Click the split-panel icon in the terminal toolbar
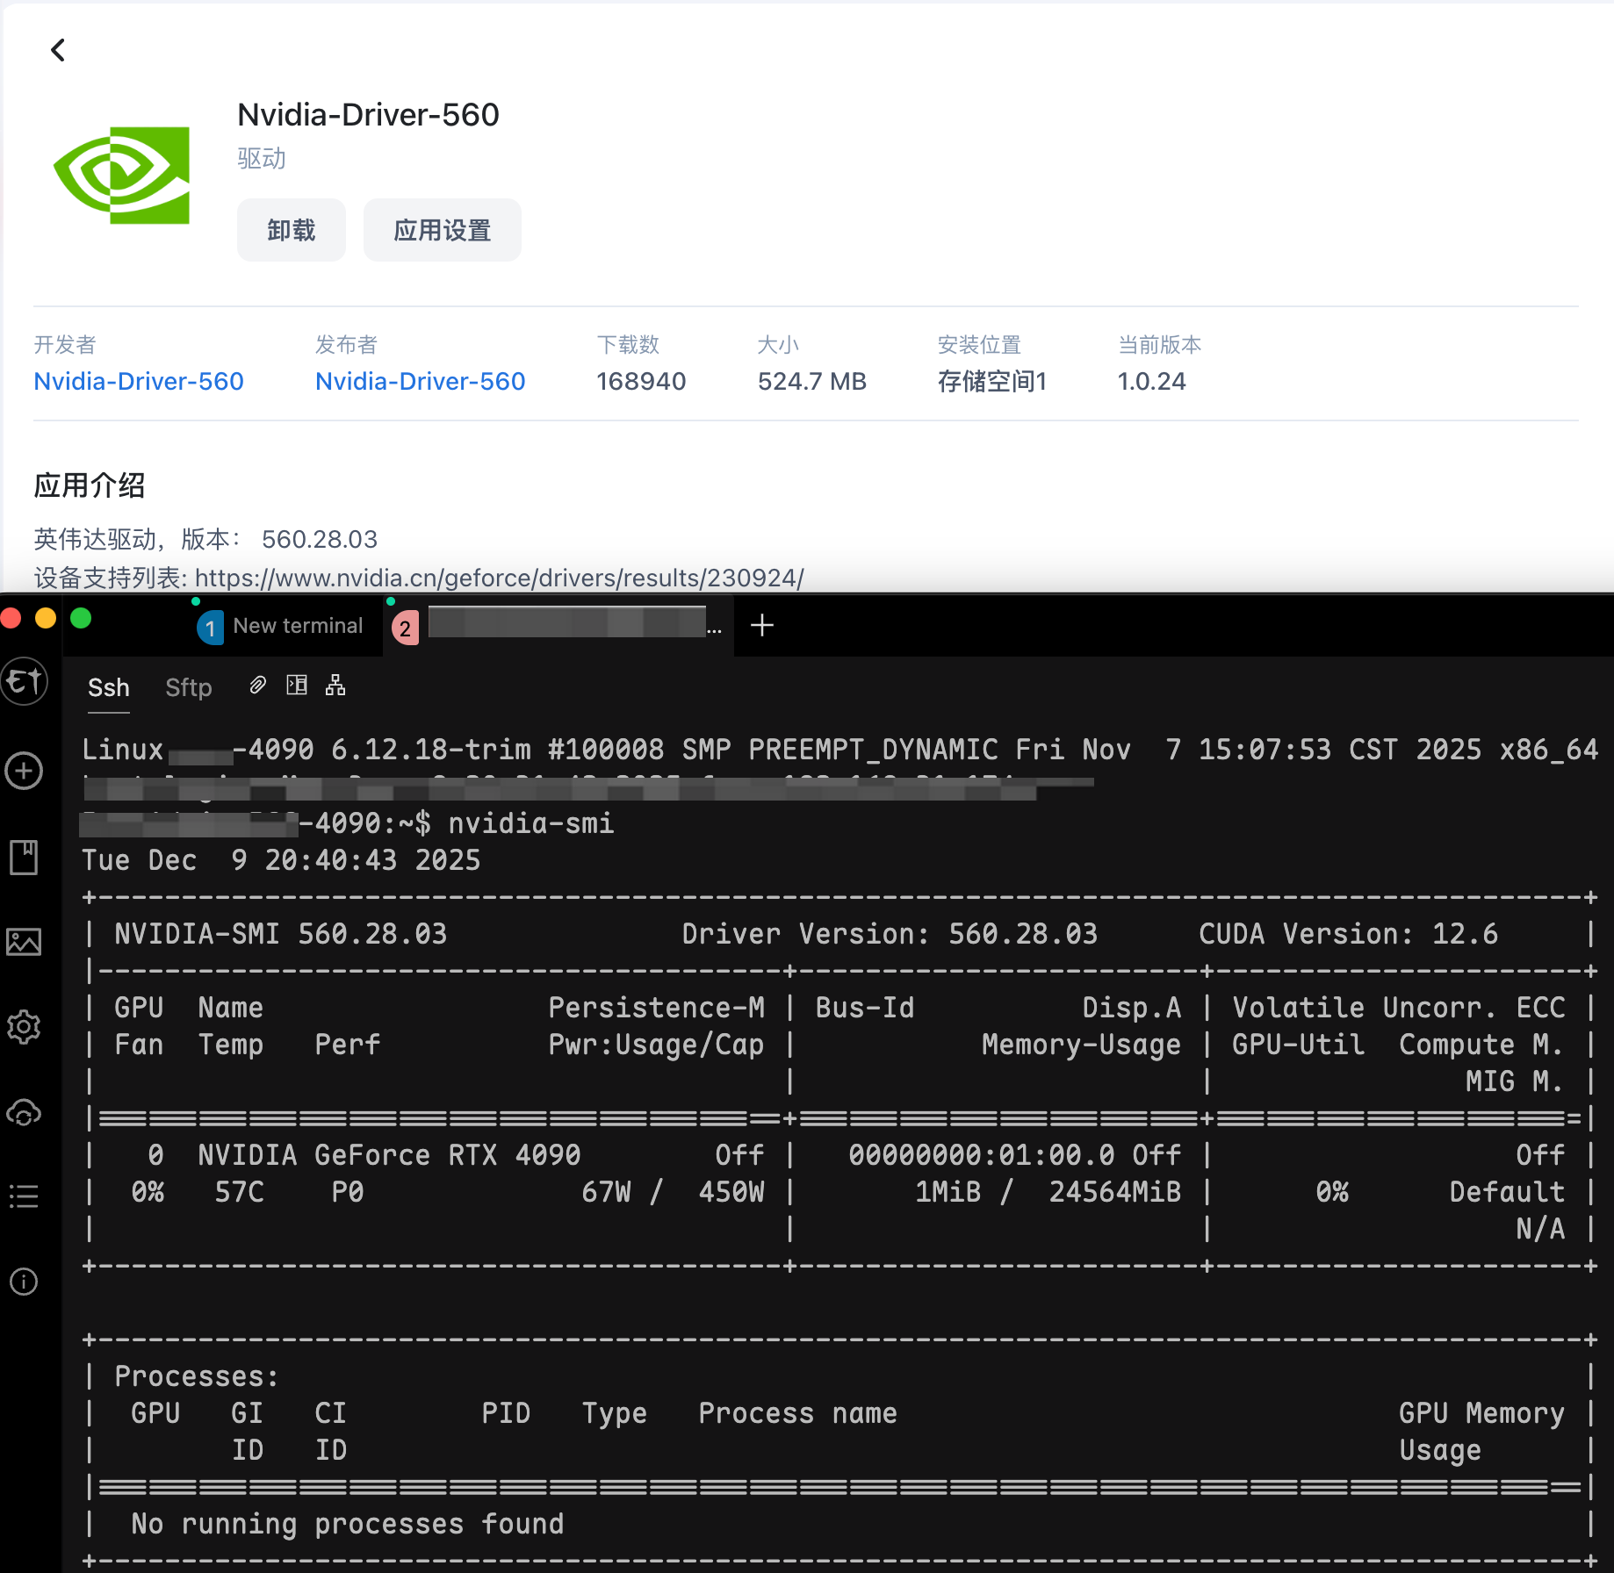The height and width of the screenshot is (1573, 1614). 297,686
